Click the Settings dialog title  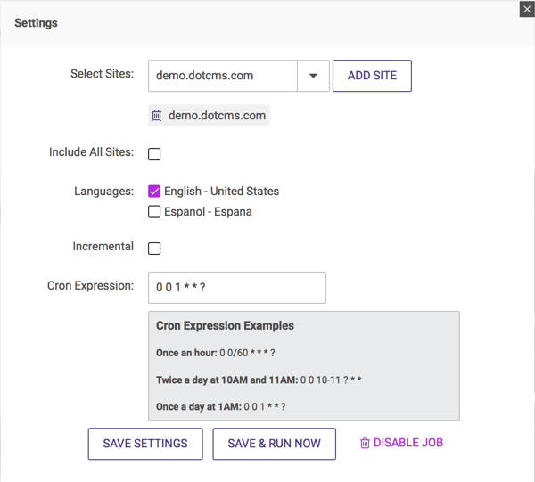(36, 23)
